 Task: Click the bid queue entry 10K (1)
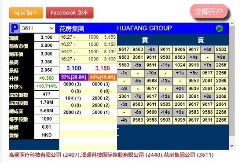pyautogui.click(x=73, y=98)
